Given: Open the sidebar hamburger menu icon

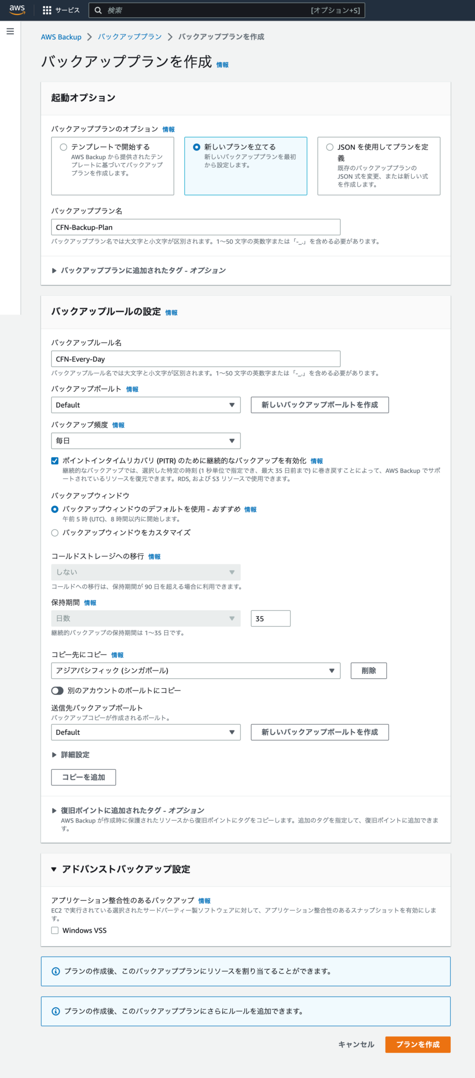Looking at the screenshot, I should pos(9,31).
